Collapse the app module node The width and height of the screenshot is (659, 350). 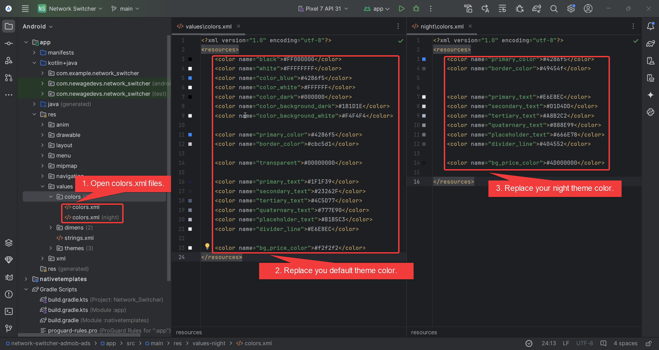point(26,42)
